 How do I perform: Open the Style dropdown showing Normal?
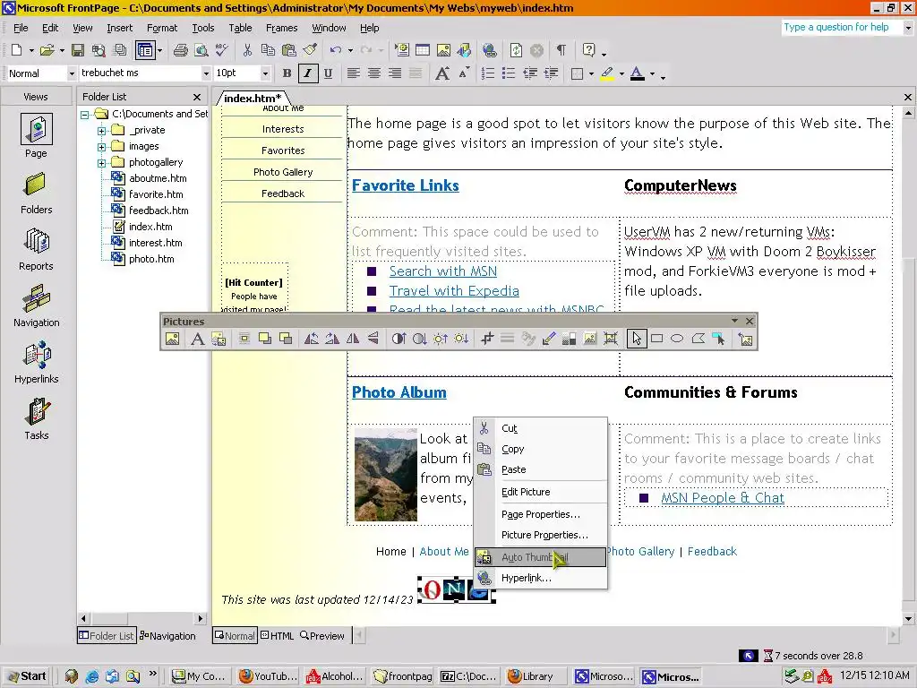(x=72, y=73)
